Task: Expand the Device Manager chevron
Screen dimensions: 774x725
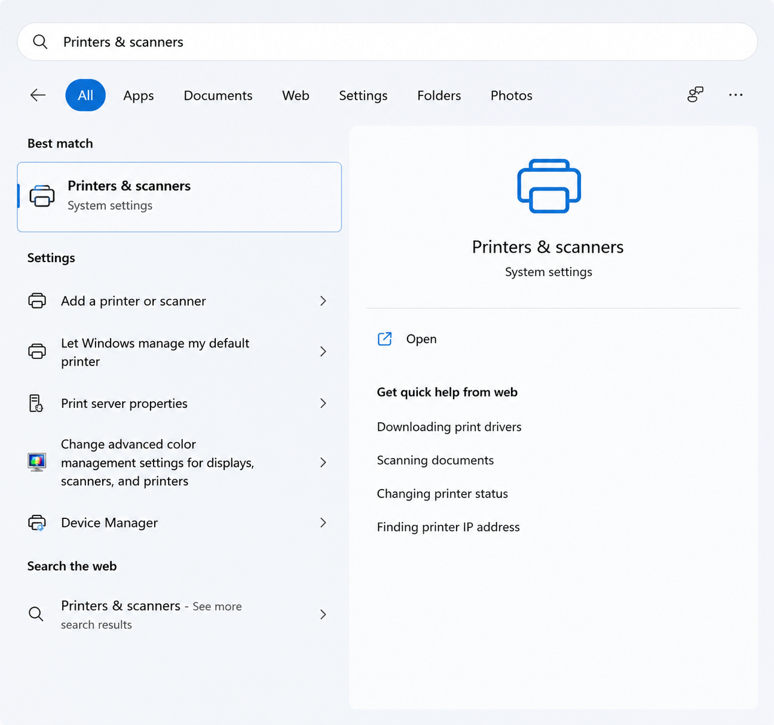Action: click(x=323, y=523)
